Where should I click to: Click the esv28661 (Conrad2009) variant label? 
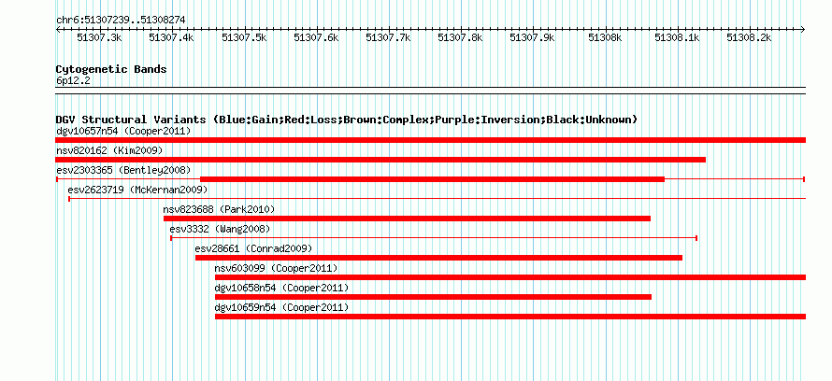click(253, 248)
